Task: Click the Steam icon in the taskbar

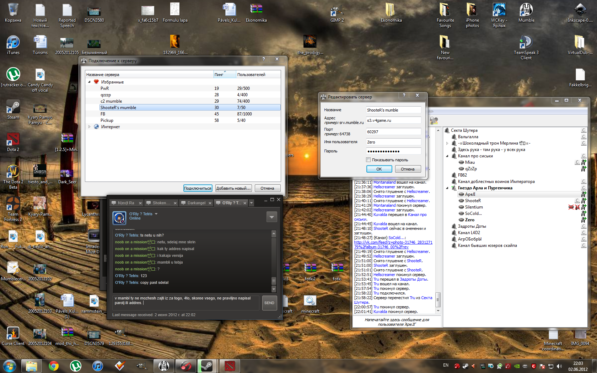Action: [207, 366]
